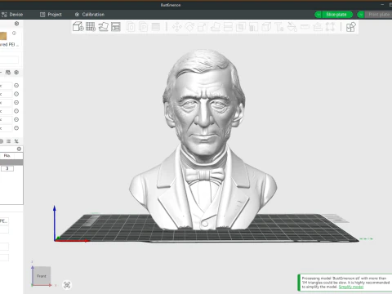This screenshot has height=294, width=392.
Task: Switch to the Calibration tab
Action: (x=90, y=15)
